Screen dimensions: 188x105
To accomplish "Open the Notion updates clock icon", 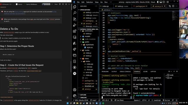I will point(63,4).
